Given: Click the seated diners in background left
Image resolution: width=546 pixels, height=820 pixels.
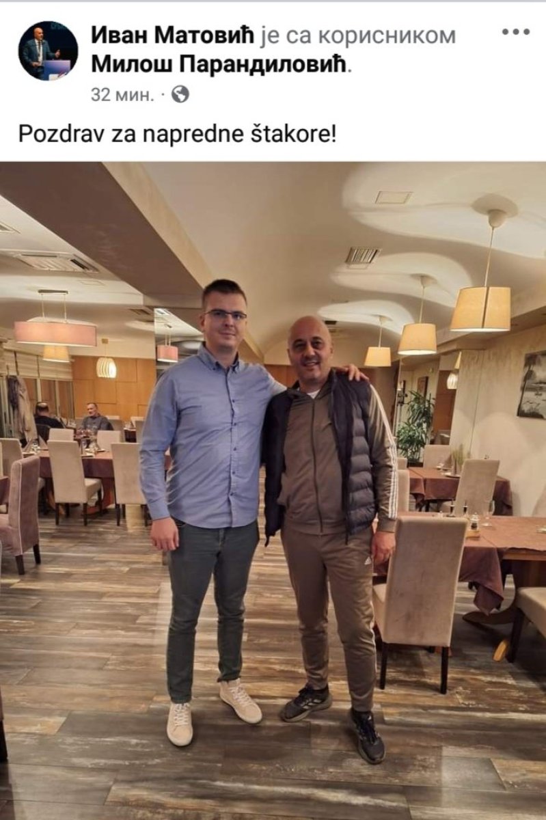Looking at the screenshot, I should tap(74, 417).
